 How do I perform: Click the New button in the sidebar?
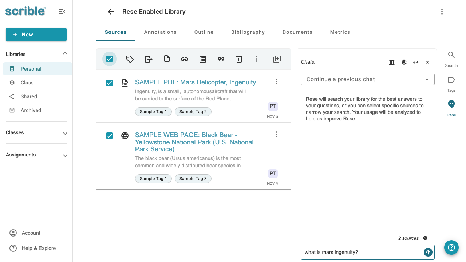[x=36, y=35]
